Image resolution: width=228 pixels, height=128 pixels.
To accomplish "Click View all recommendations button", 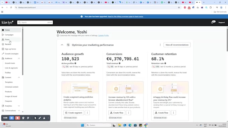I will click(x=177, y=45).
